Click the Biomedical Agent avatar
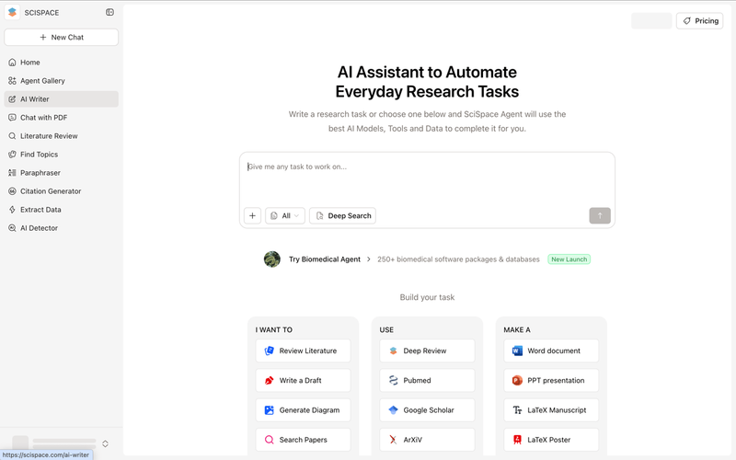The width and height of the screenshot is (736, 460). [271, 259]
